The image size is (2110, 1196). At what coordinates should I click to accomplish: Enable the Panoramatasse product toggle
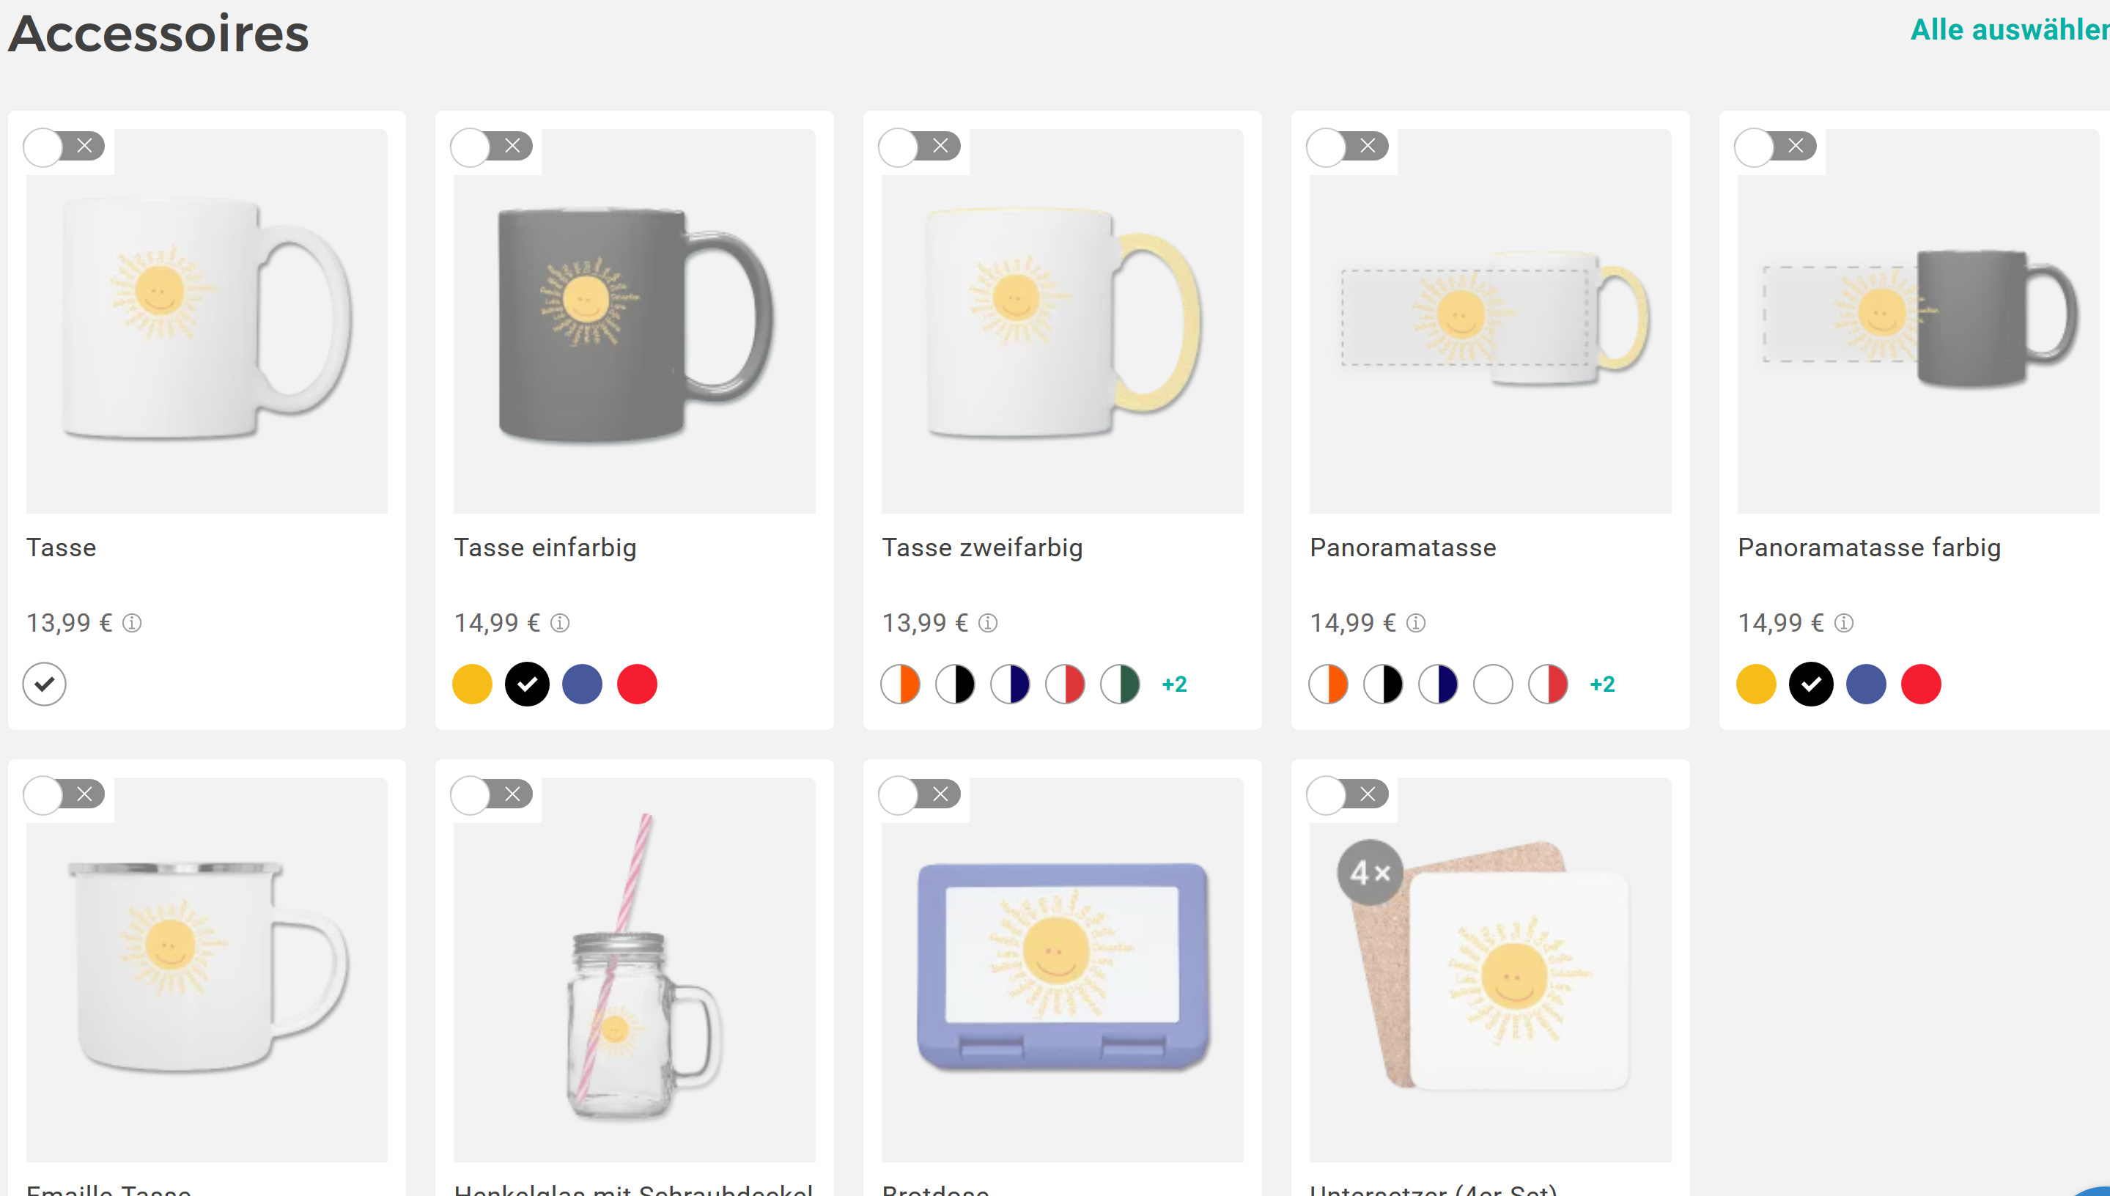pyautogui.click(x=1348, y=147)
